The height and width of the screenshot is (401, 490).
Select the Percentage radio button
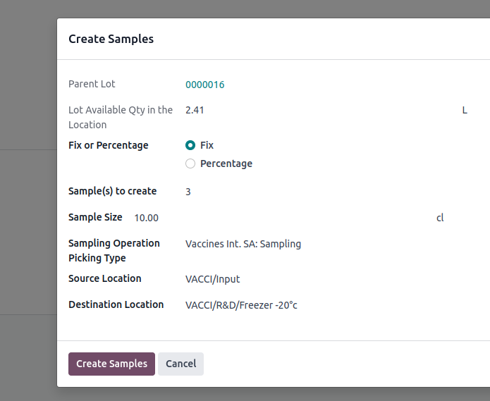tap(190, 164)
